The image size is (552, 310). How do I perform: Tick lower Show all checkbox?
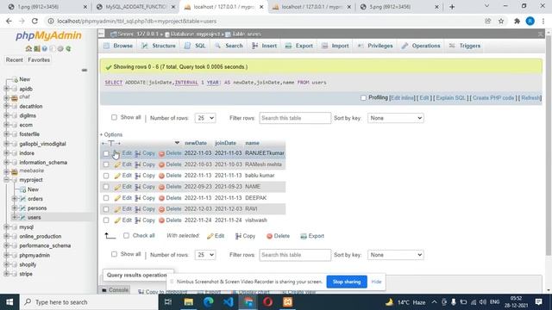[x=114, y=254]
